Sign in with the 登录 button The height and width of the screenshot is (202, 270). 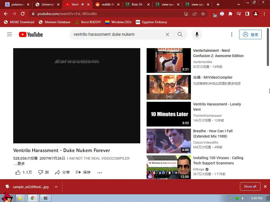tap(250, 34)
